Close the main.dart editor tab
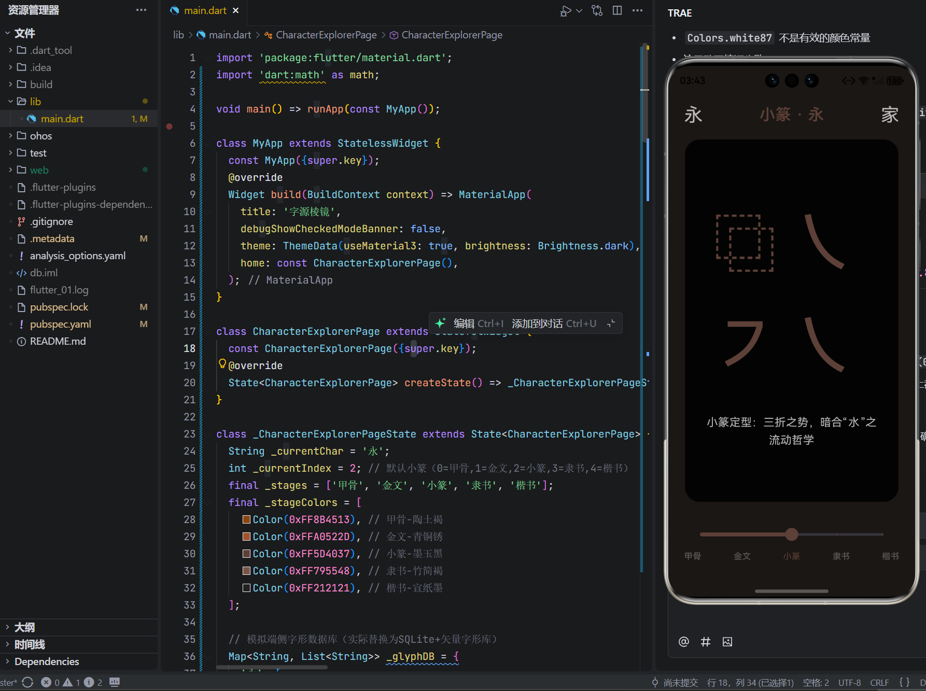Screen dimensions: 926x691 pos(236,10)
